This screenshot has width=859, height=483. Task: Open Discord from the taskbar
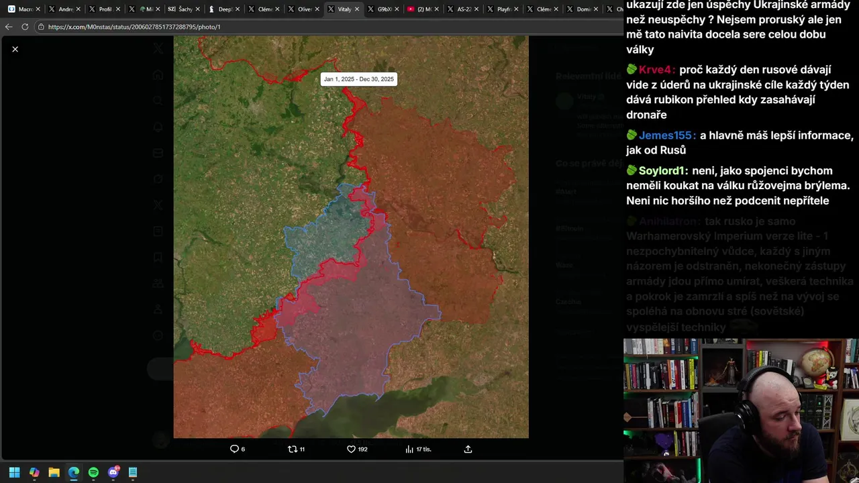tap(113, 472)
